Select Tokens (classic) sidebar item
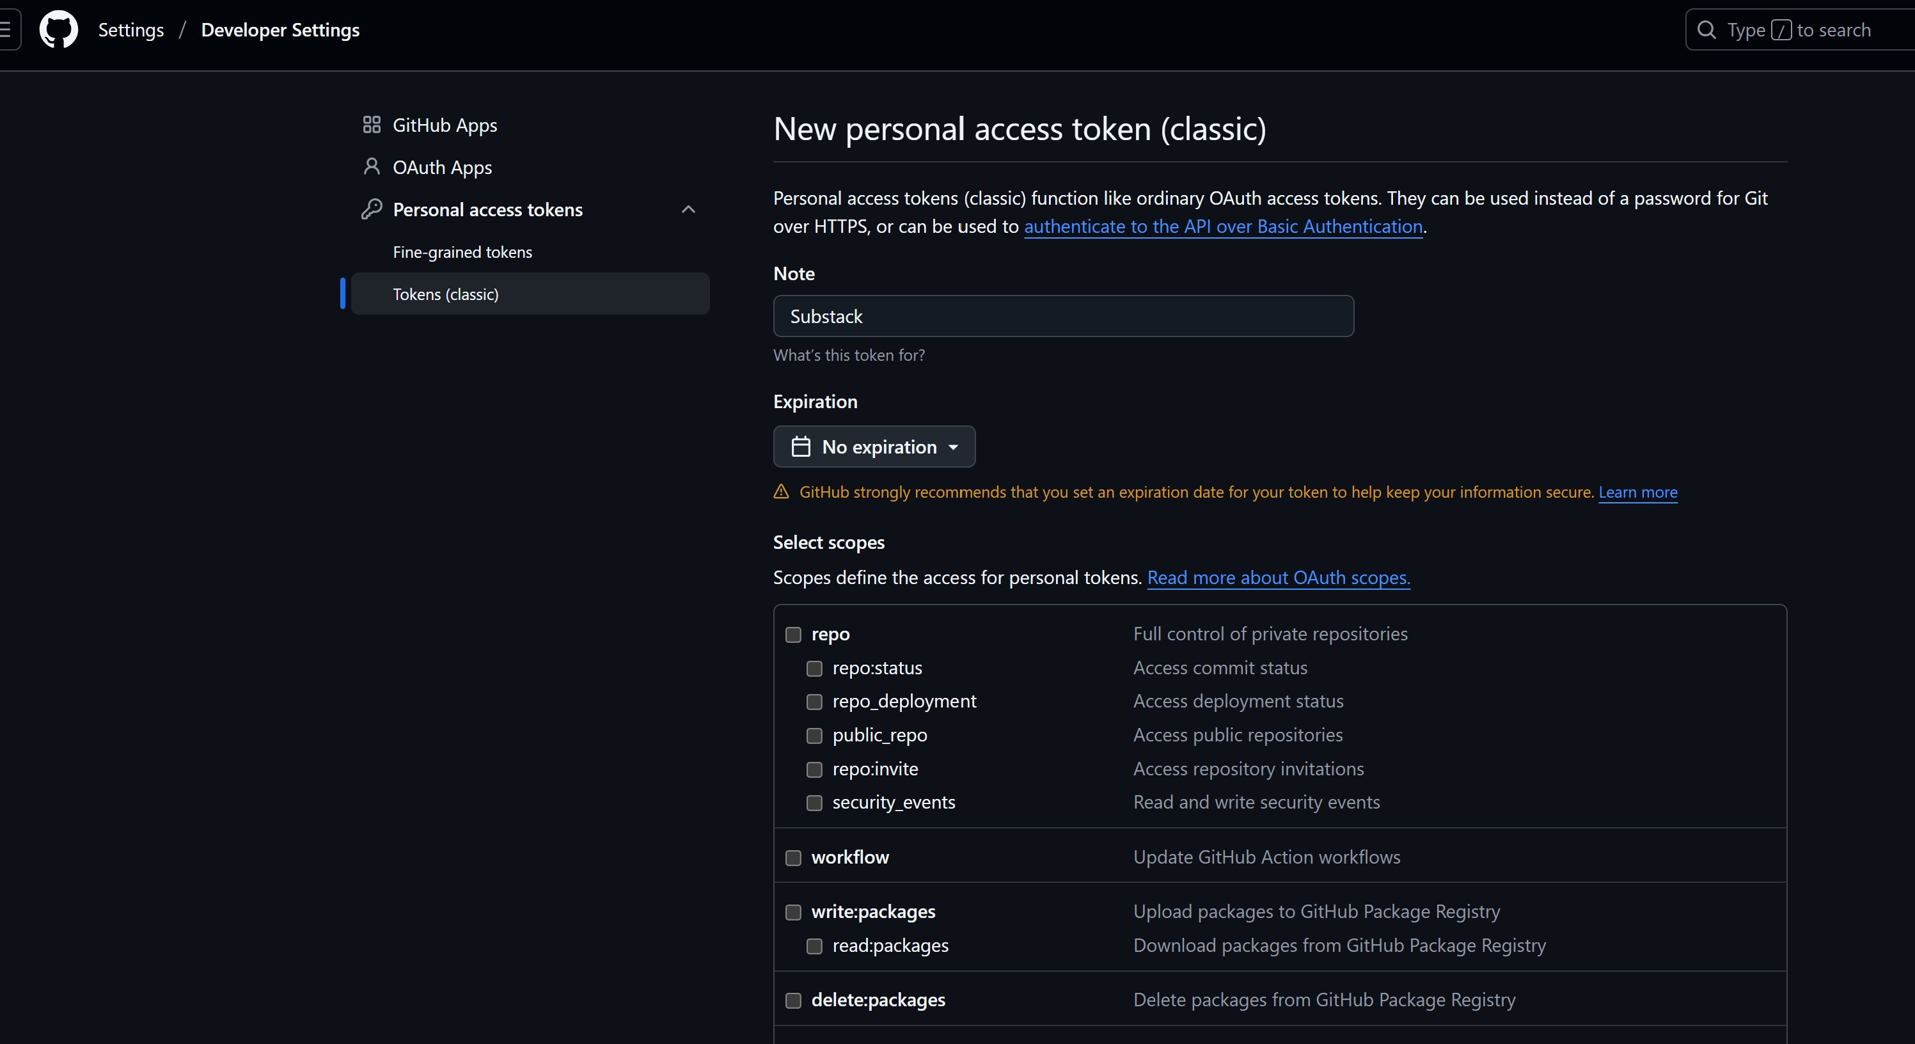1915x1044 pixels. (446, 294)
